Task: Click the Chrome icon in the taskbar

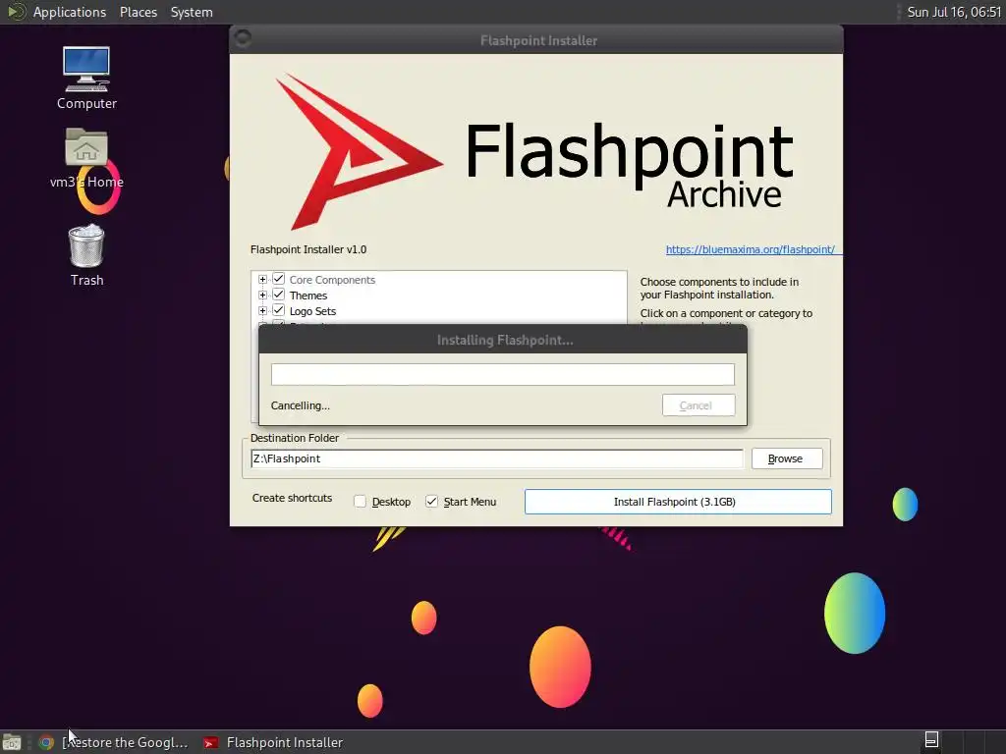Action: tap(46, 742)
